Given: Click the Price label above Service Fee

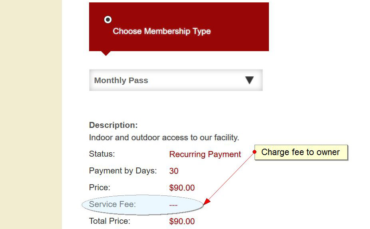Looking at the screenshot, I should tap(99, 187).
